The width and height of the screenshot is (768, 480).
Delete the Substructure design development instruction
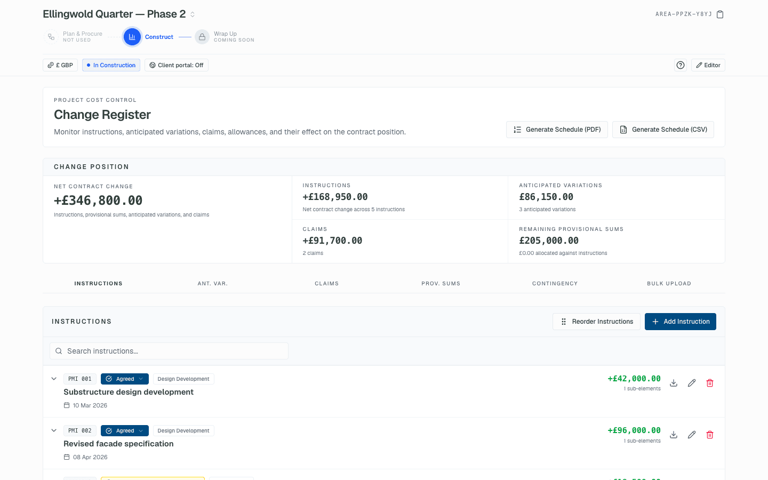[x=710, y=383]
